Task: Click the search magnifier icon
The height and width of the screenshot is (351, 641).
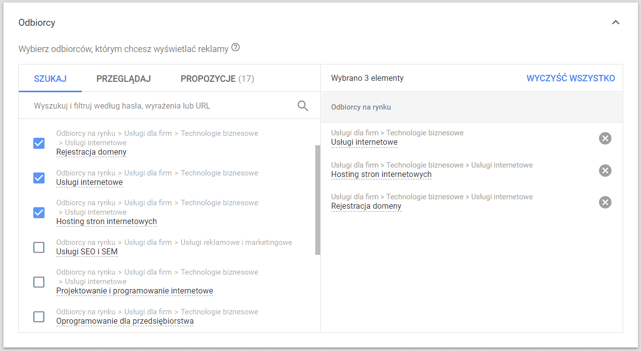Action: point(302,106)
